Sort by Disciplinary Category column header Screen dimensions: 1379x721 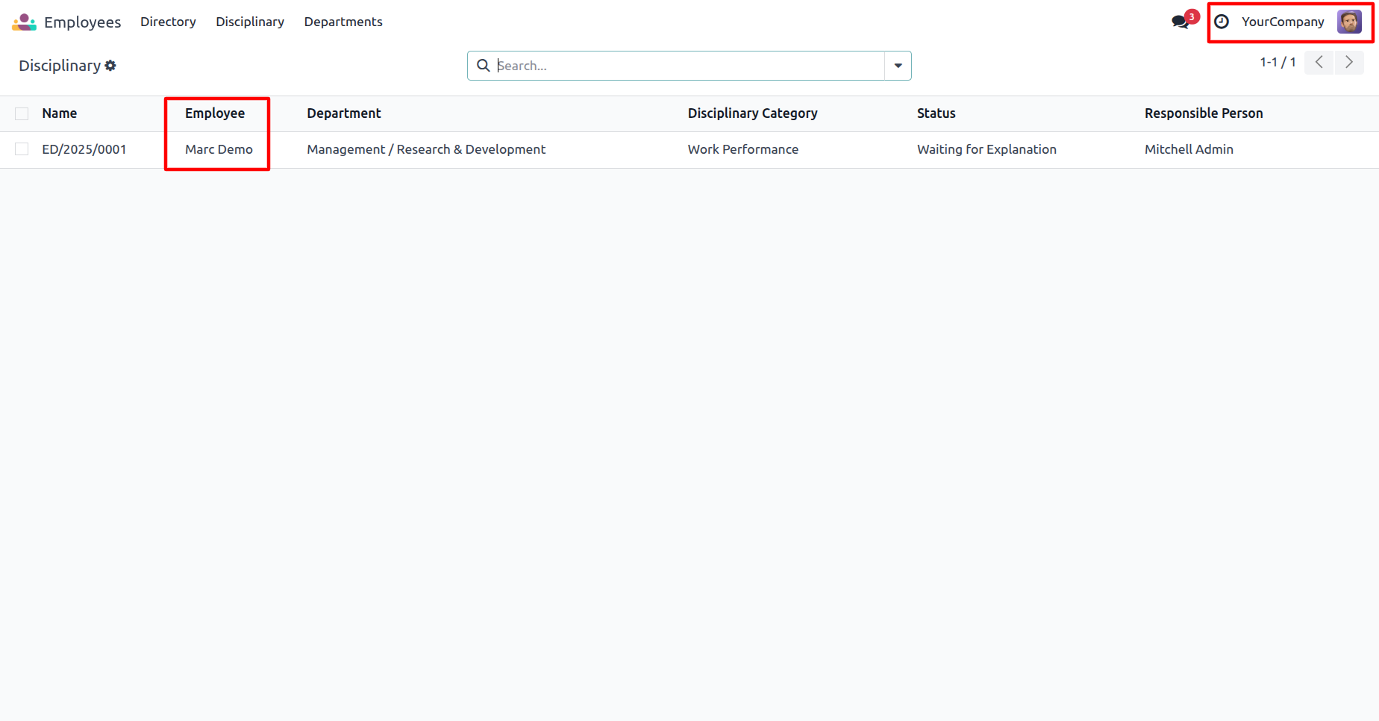tap(752, 113)
